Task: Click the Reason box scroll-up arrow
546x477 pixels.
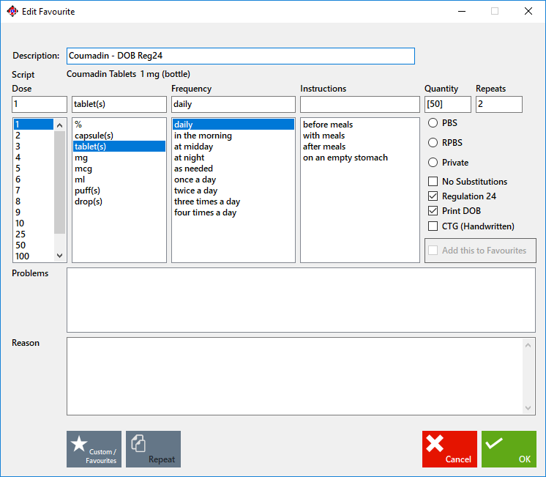Action: [528, 345]
